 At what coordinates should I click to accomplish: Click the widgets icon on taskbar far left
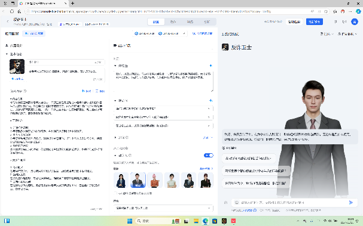7,221
